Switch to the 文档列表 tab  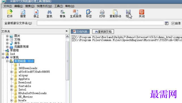tap(80, 32)
